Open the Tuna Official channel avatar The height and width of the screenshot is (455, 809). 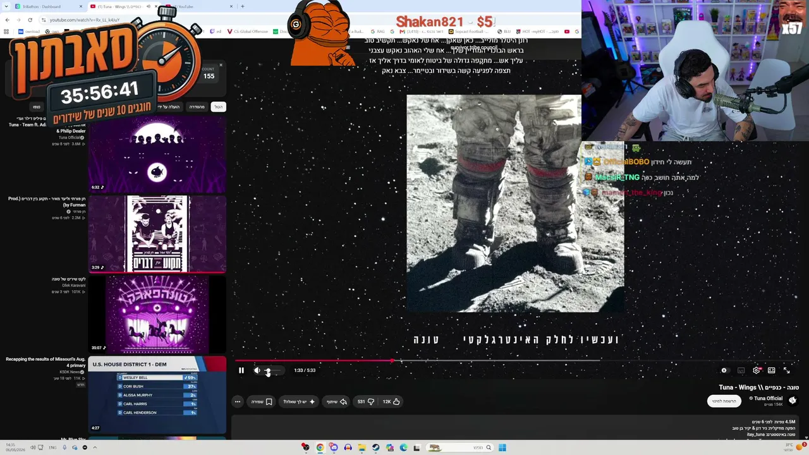pos(792,401)
